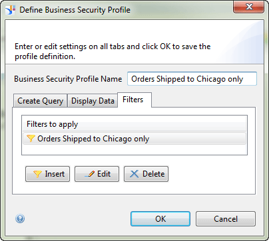Click the funnel icon beside the Chicago filter
269x241 pixels.
(x=31, y=139)
